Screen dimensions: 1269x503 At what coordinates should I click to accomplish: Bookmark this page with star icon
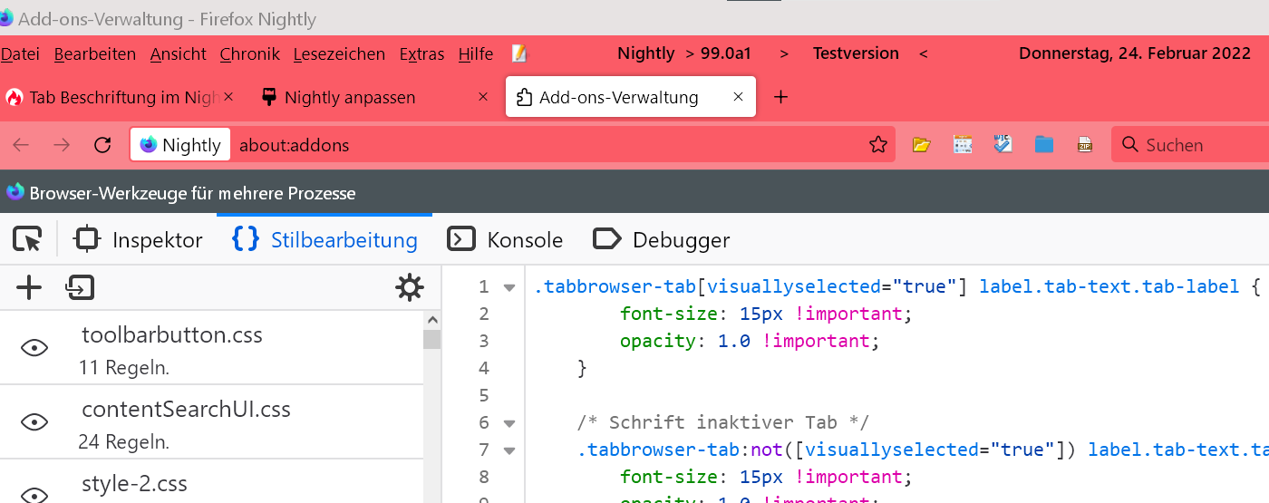[877, 145]
